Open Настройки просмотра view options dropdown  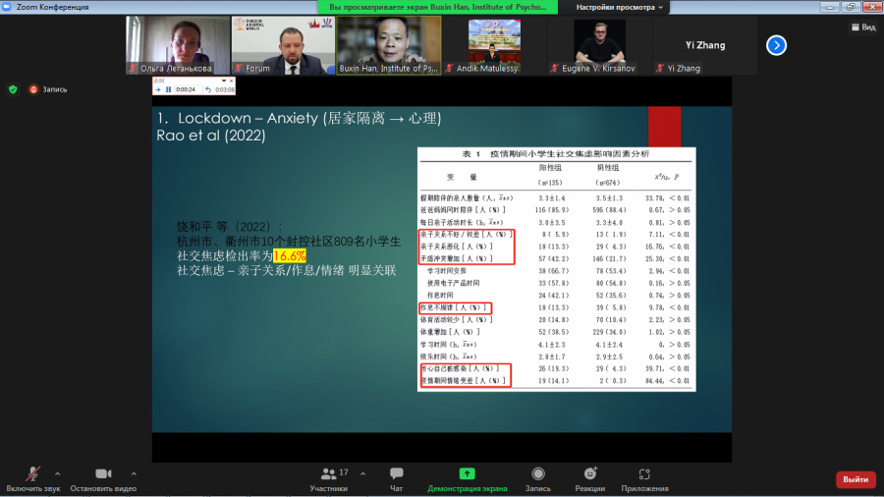[x=619, y=7]
